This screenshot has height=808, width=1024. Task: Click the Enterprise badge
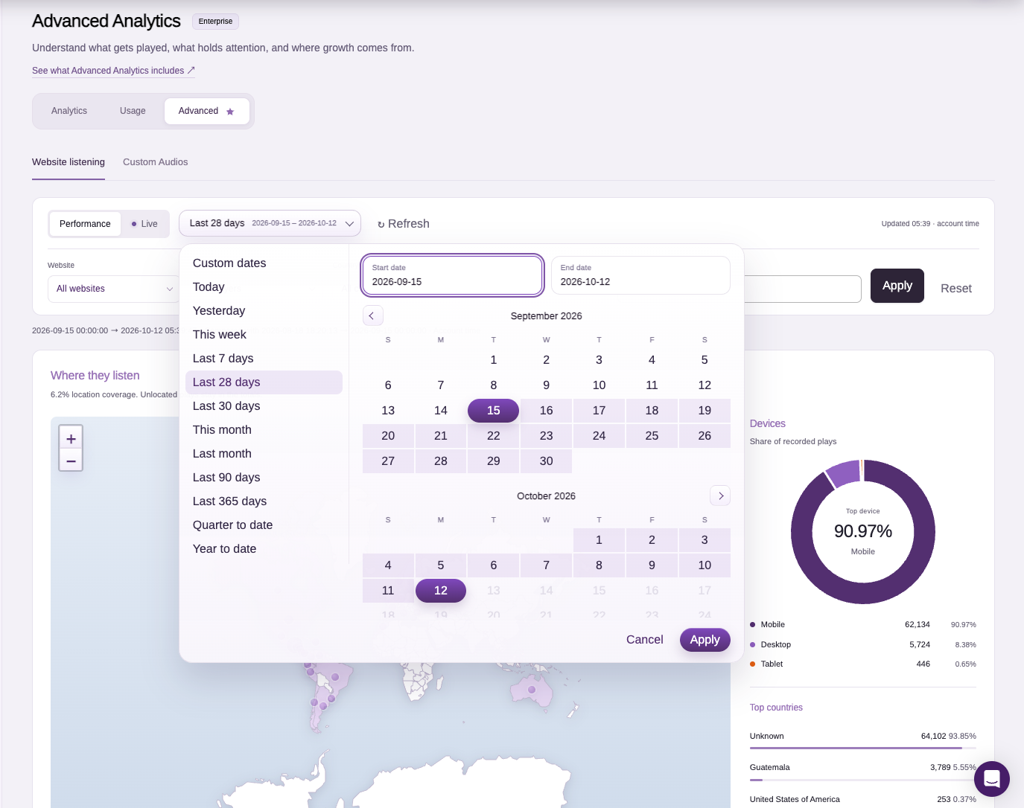(x=215, y=22)
